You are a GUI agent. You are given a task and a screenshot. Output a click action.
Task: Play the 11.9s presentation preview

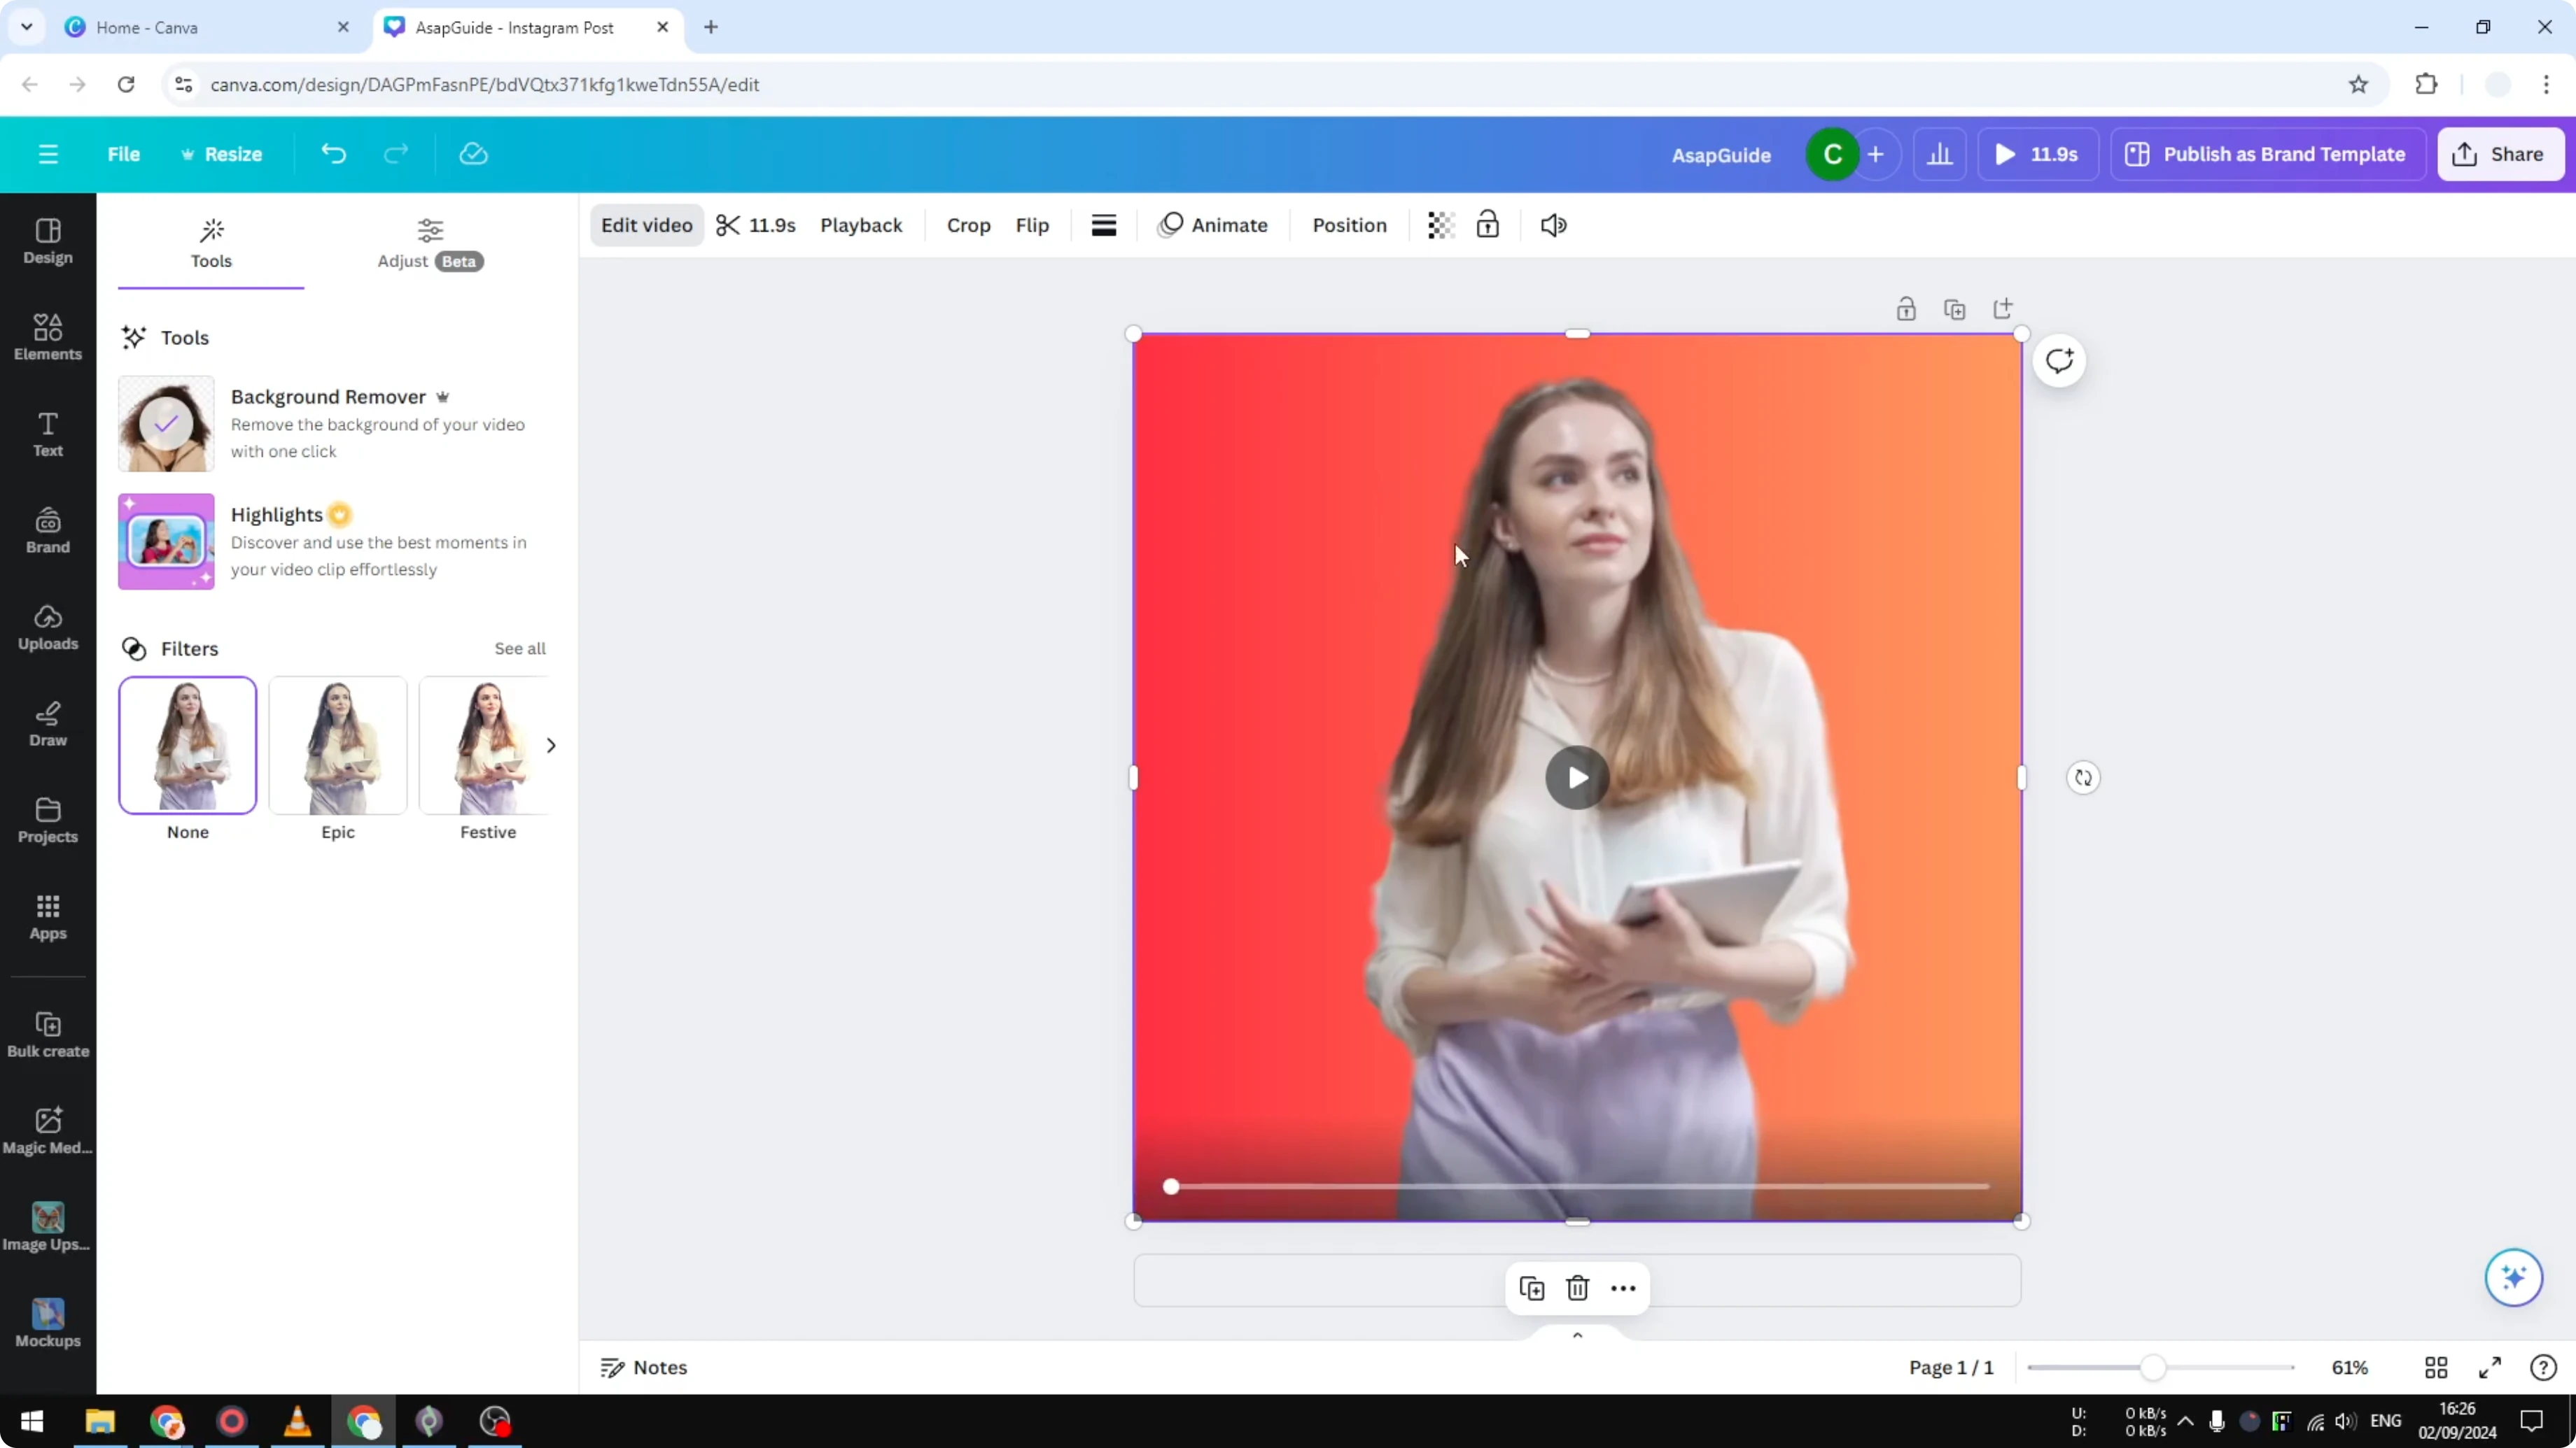(x=2037, y=154)
